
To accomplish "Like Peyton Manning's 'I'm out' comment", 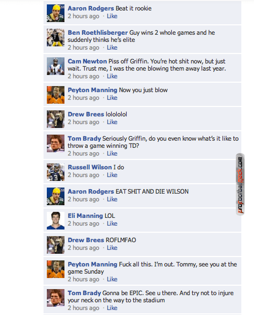I will click(x=112, y=279).
